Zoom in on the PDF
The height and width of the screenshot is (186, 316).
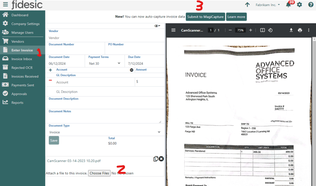pos(250,30)
